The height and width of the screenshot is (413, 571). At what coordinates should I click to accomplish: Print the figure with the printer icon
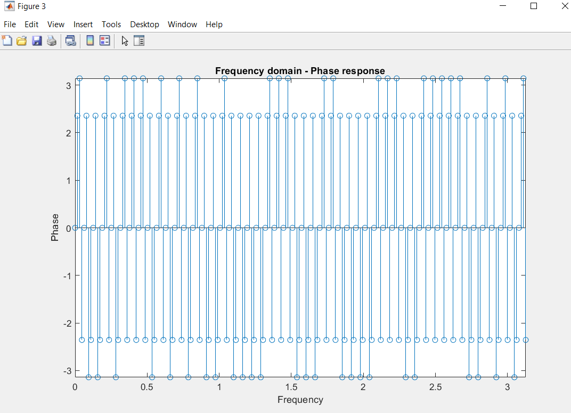click(52, 41)
